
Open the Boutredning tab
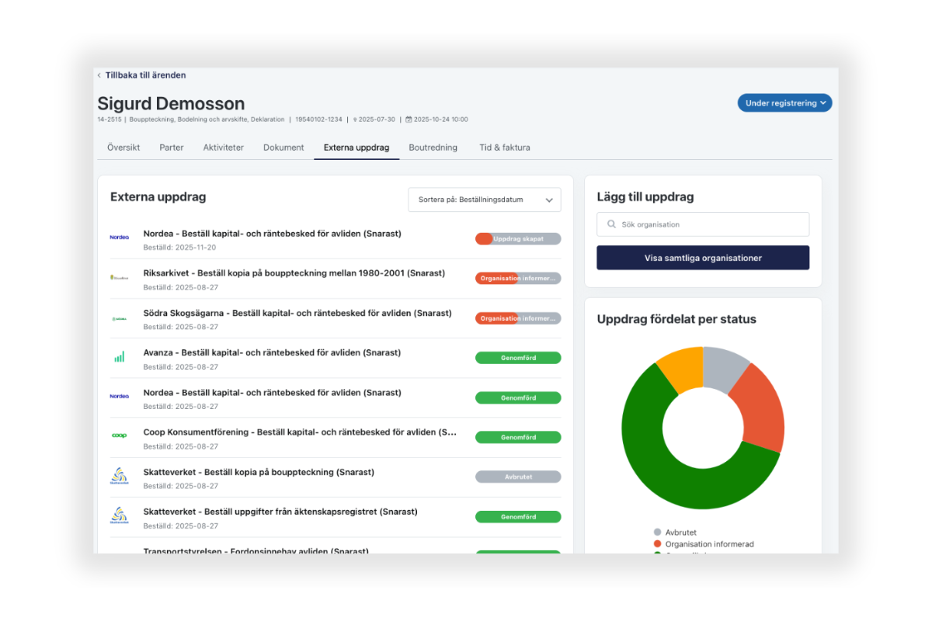point(433,147)
